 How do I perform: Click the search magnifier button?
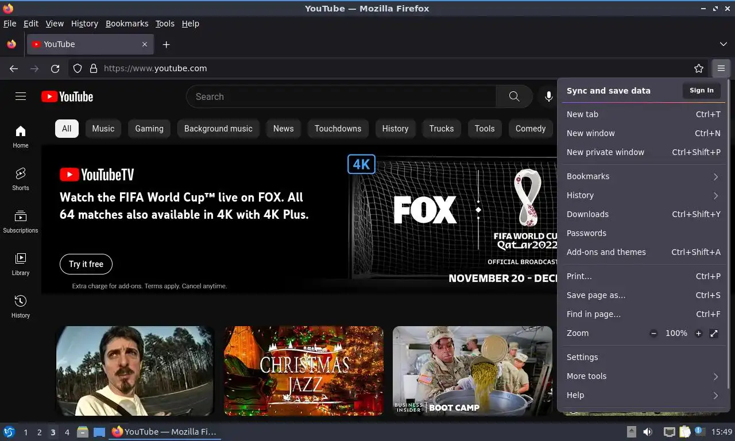[514, 96]
